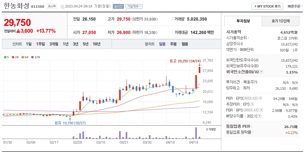Click the +13.77% change rate

[x=46, y=31]
